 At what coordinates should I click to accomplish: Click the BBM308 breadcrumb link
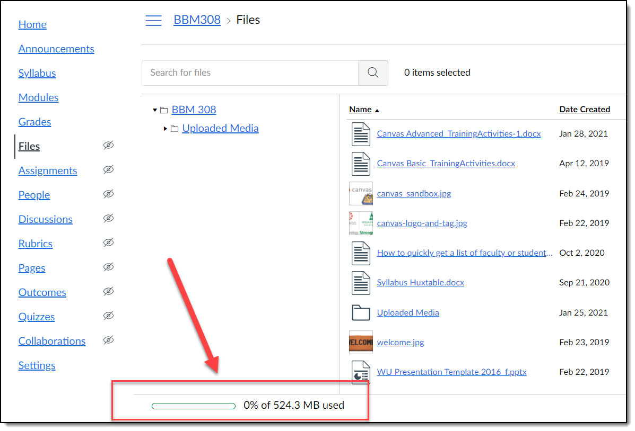197,20
